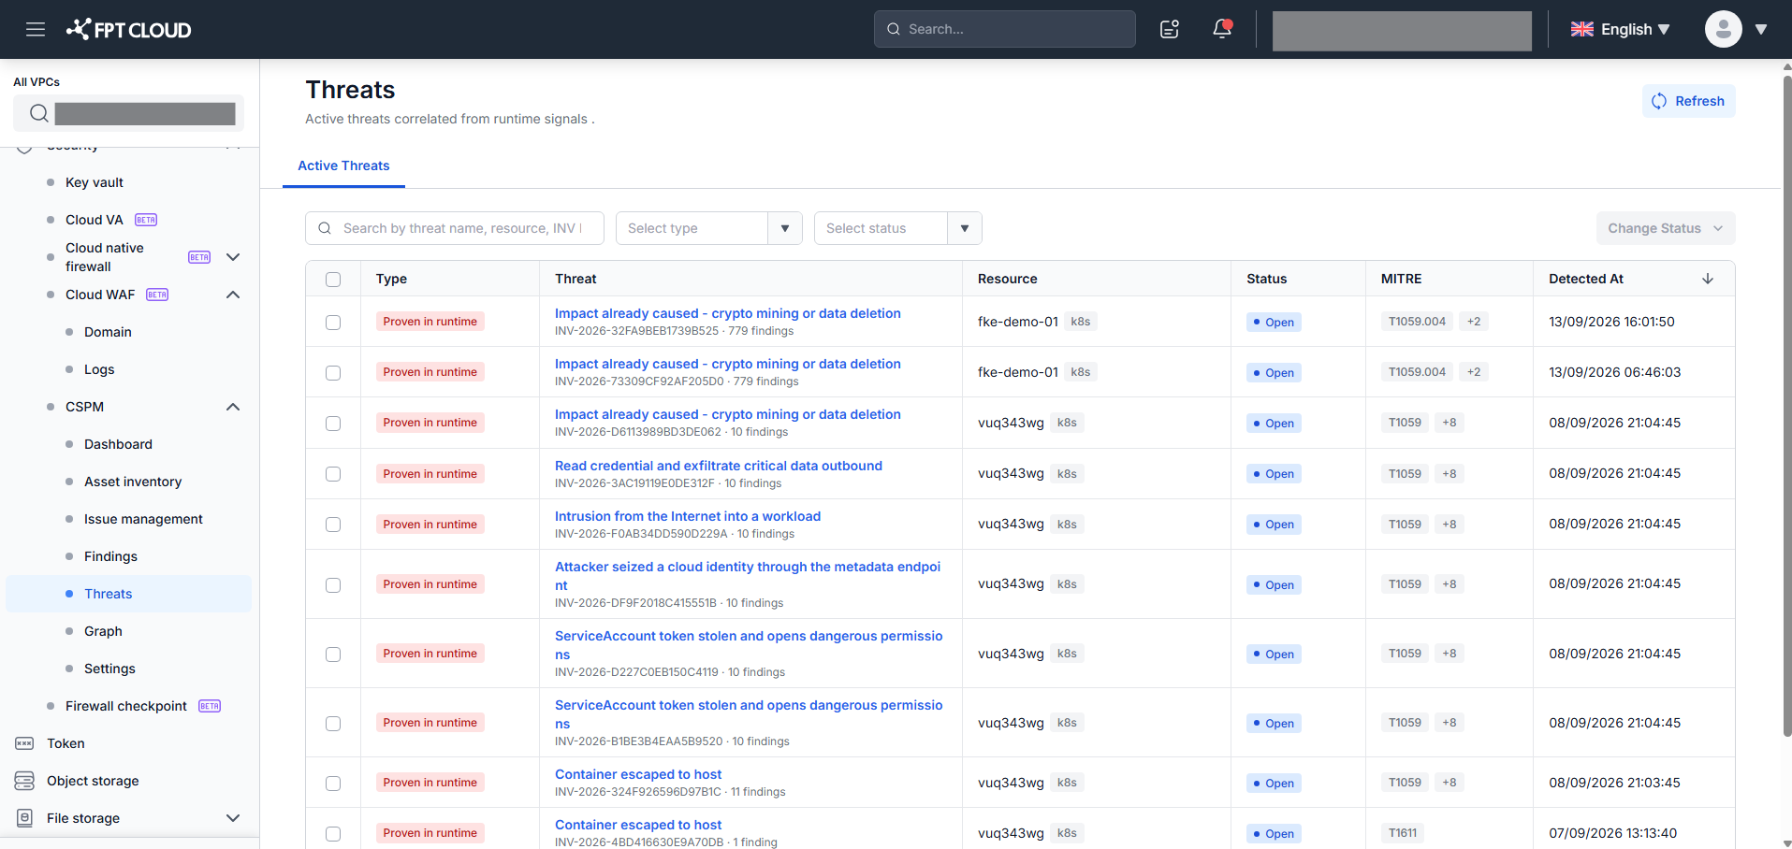Check the row INV-2026-D227C0EB150C4119
Viewport: 1792px width, 849px height.
tap(333, 655)
